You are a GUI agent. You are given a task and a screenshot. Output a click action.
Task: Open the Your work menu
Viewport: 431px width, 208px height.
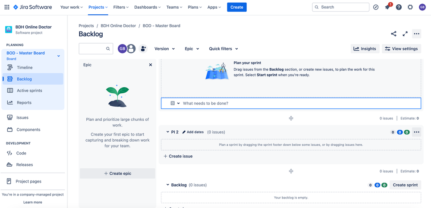click(72, 7)
